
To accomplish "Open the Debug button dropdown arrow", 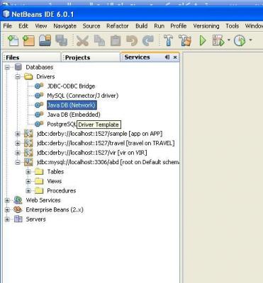I will (x=228, y=40).
